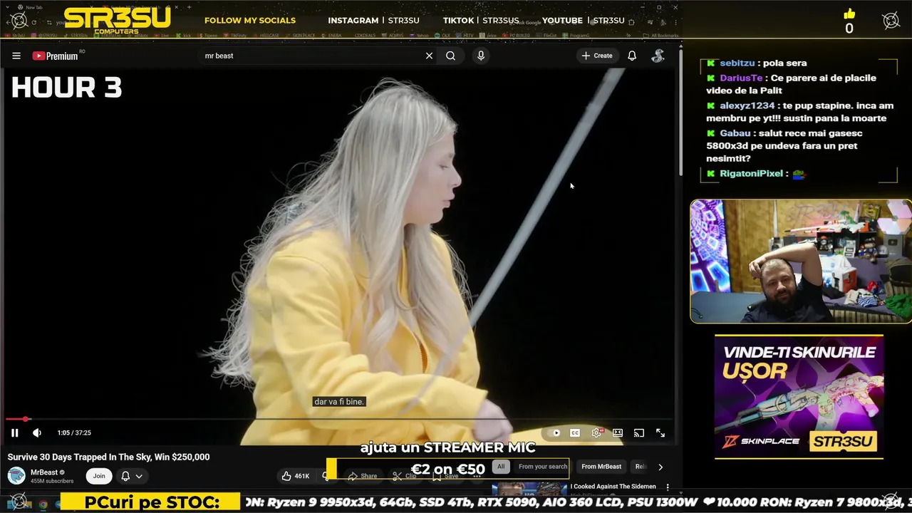Open the account avatar menu
This screenshot has width=912, height=513.
(x=658, y=56)
